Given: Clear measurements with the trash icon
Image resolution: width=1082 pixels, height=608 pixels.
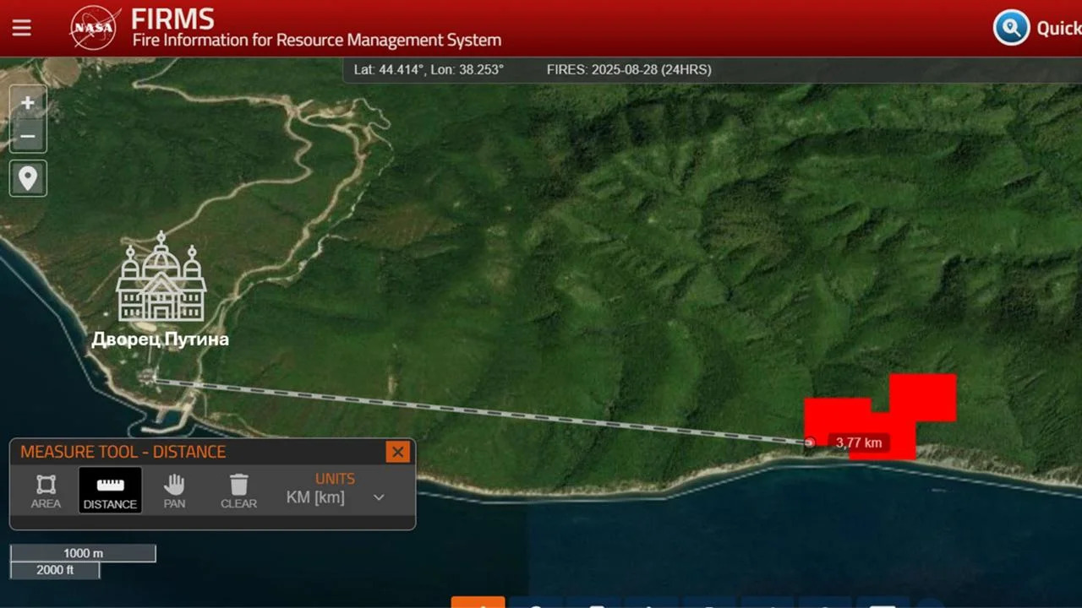Looking at the screenshot, I should 238,491.
